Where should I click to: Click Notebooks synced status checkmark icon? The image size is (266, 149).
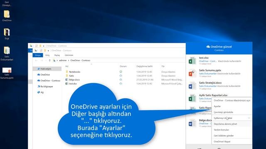tap(121, 72)
